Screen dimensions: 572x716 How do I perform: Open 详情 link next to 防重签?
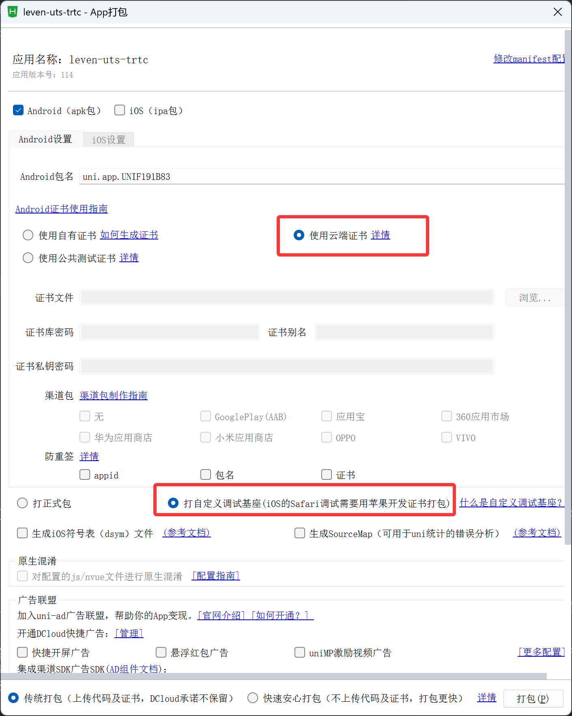tap(89, 457)
